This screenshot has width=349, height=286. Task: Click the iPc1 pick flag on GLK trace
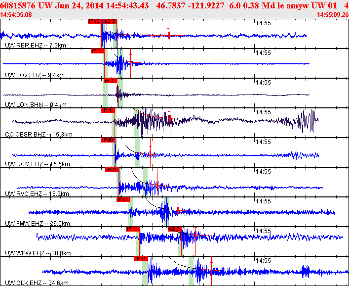coord(141,259)
